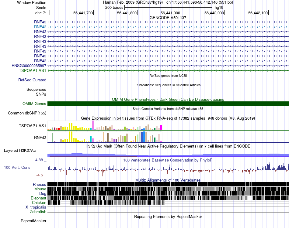Click the SNPs track label
This screenshot has height=228, width=289.
(x=41, y=94)
